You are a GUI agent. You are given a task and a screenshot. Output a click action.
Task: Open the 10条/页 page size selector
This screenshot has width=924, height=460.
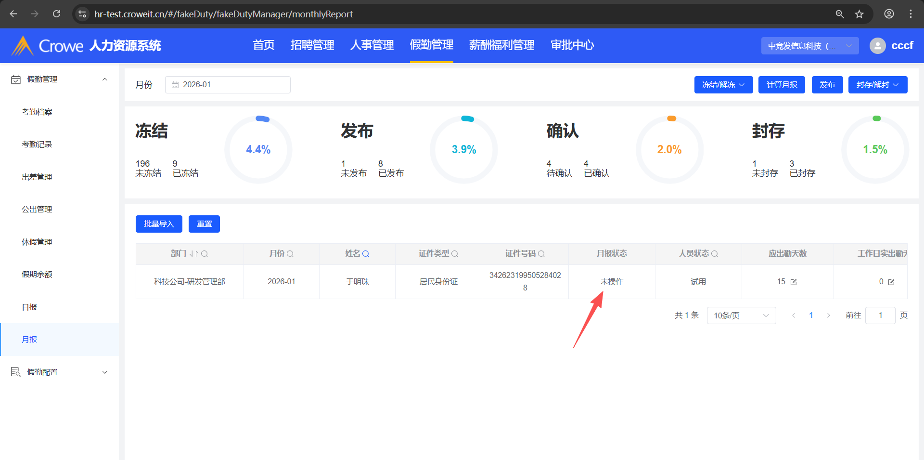[x=741, y=315]
